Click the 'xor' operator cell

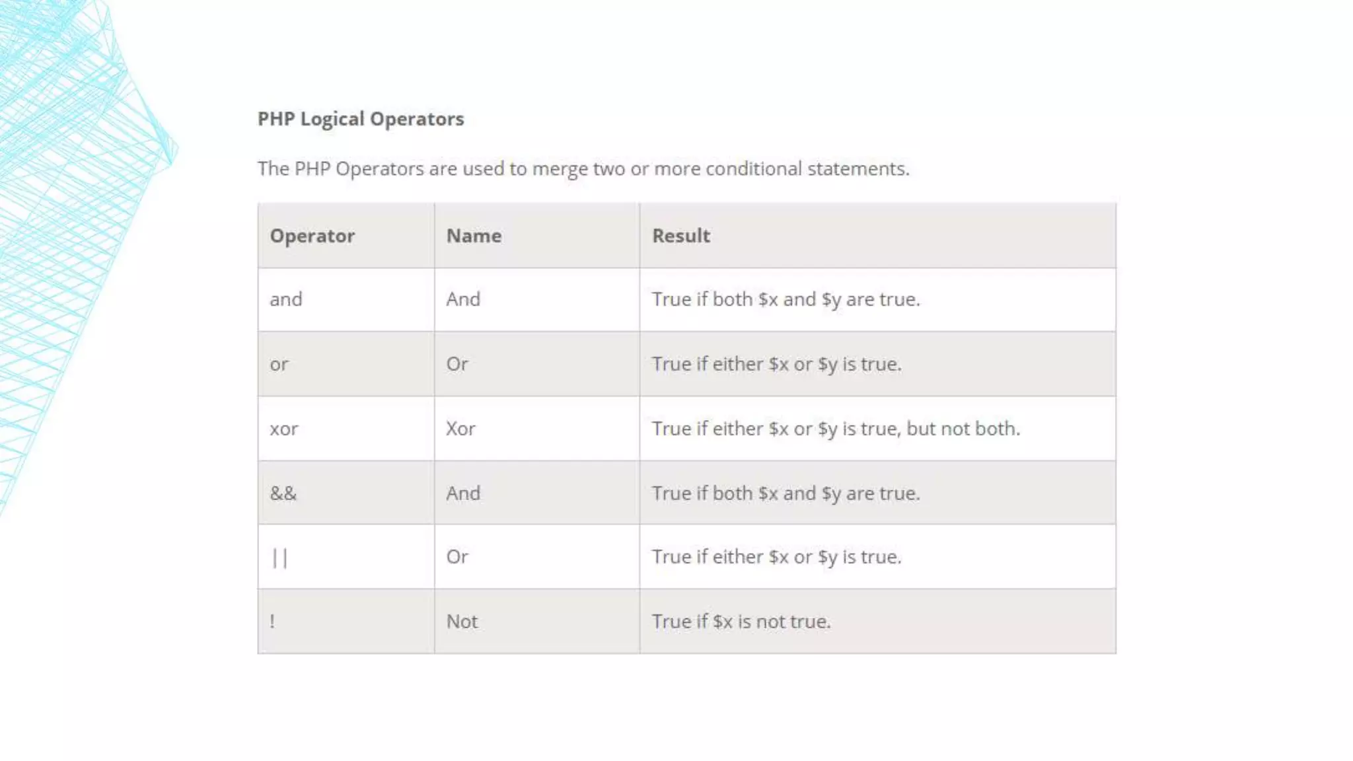tap(346, 429)
